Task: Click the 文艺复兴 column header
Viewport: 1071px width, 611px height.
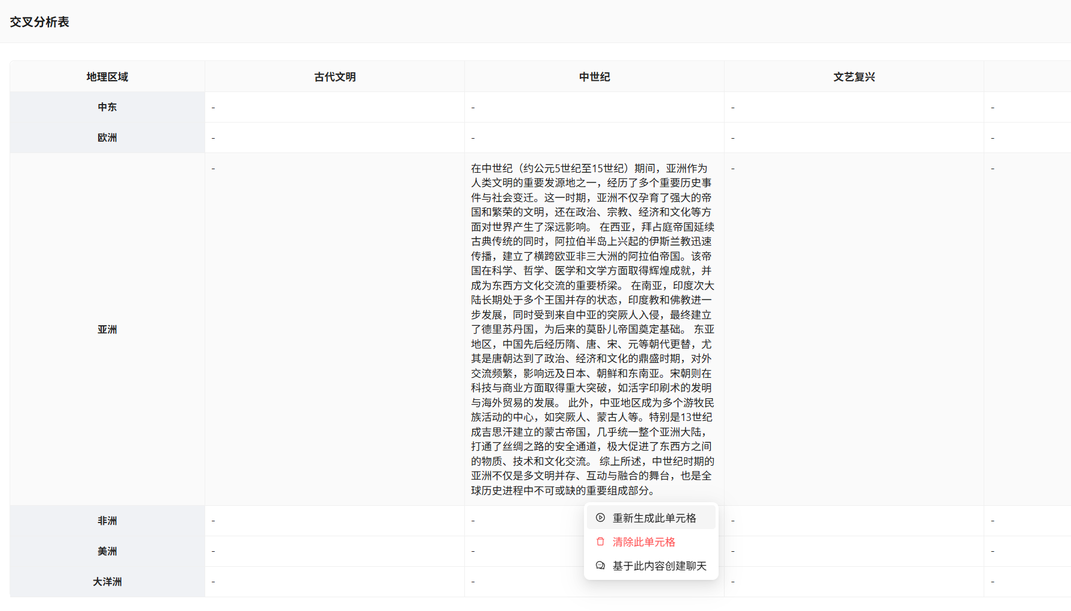Action: 854,77
